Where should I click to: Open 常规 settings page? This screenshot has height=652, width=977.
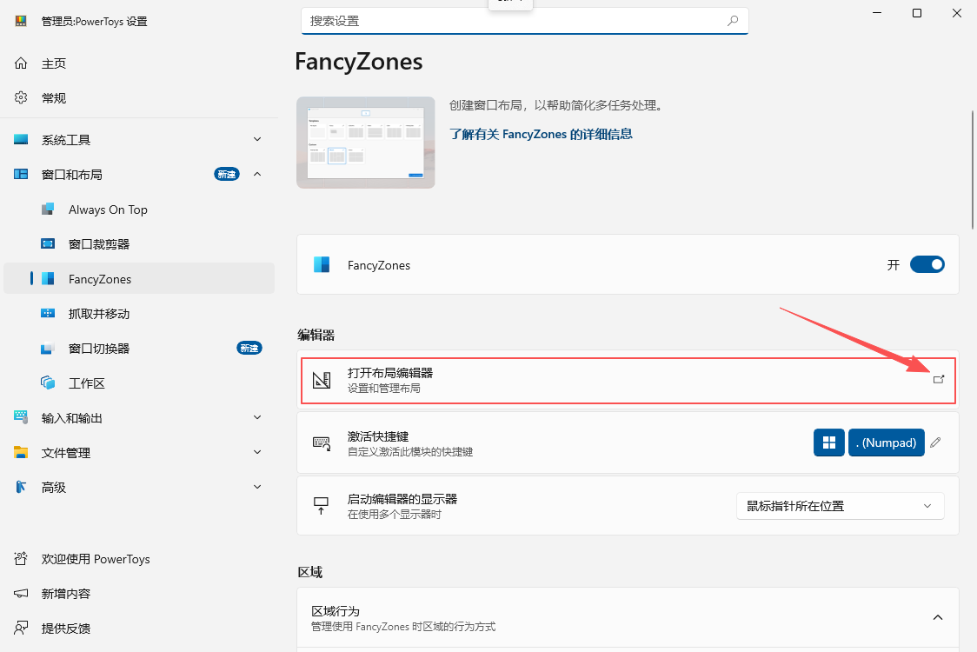[x=139, y=98]
